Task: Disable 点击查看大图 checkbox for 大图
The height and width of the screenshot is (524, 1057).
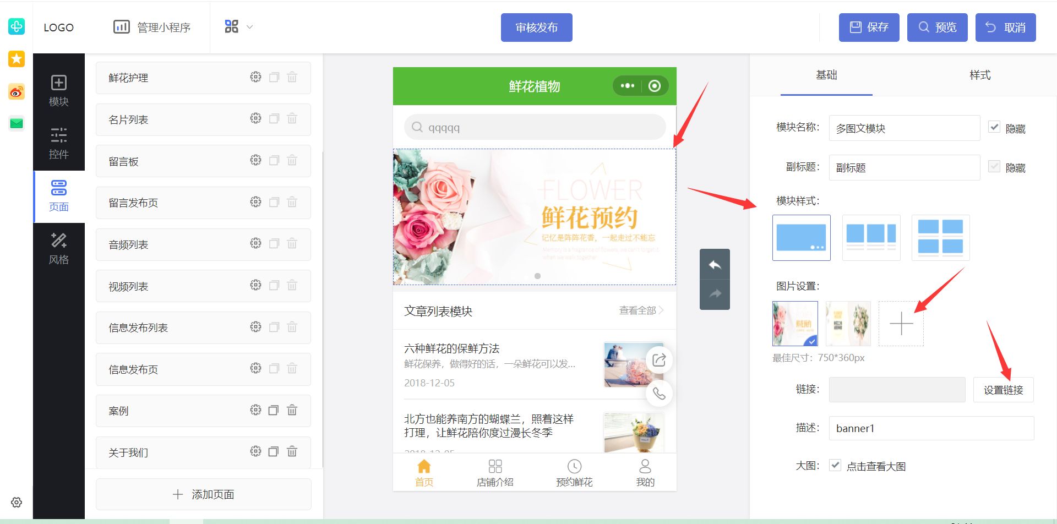Action: tap(835, 465)
